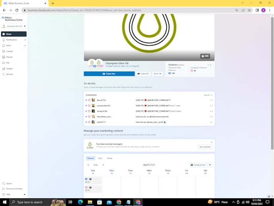
Task: Click the Create Ad button
Action: [x=143, y=74]
